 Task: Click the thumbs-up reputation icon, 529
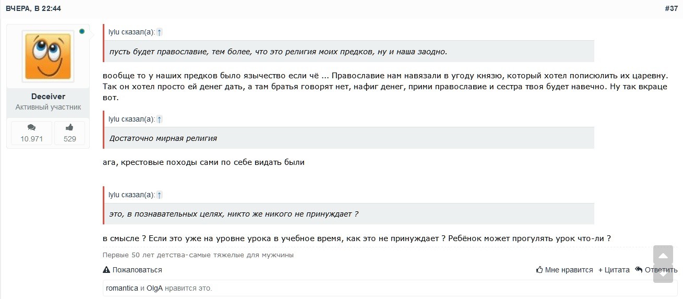(69, 127)
